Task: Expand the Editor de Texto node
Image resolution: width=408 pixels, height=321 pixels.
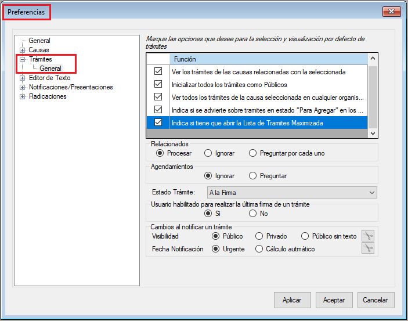Action: (x=23, y=78)
